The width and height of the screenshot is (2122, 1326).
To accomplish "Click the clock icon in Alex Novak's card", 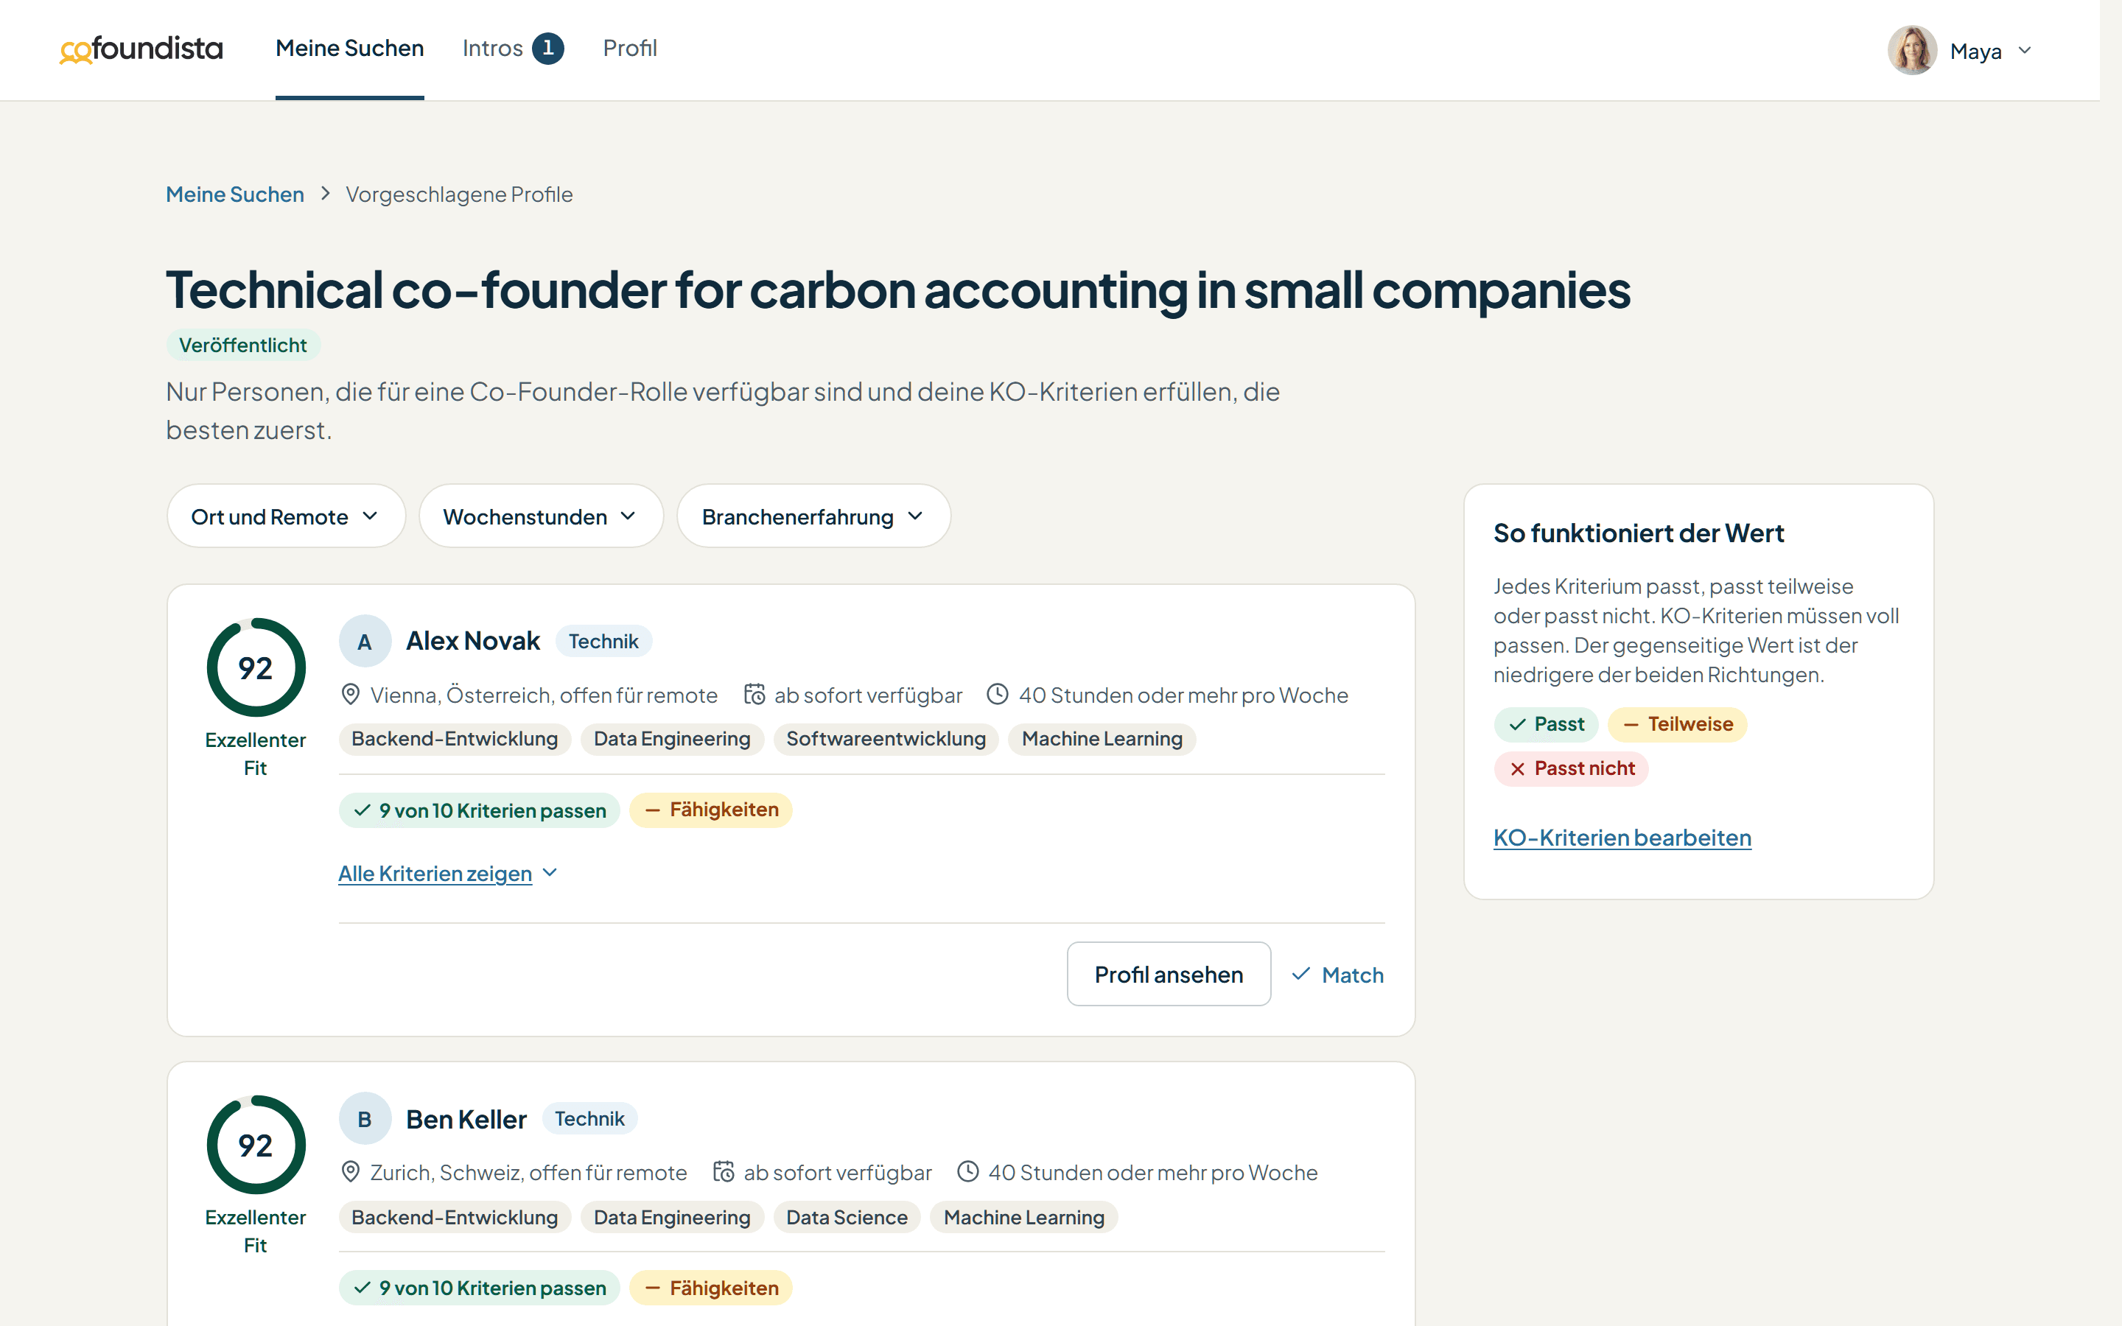I will point(997,695).
